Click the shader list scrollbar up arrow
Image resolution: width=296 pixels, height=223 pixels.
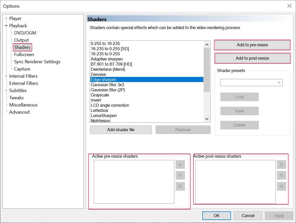207,44
